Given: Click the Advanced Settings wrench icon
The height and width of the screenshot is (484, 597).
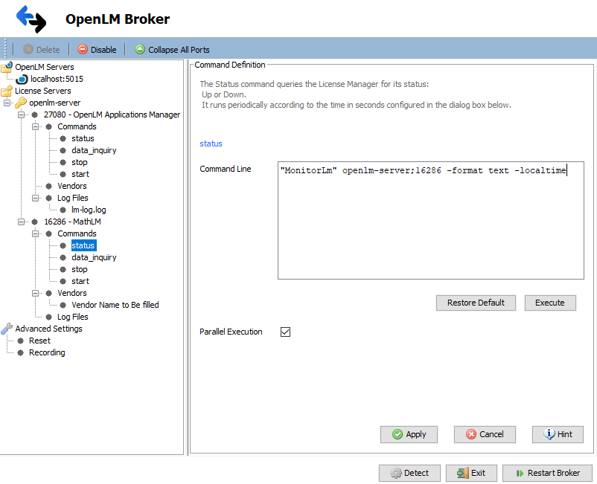Looking at the screenshot, I should [x=7, y=329].
